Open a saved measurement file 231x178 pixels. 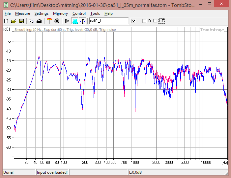(x=14, y=21)
